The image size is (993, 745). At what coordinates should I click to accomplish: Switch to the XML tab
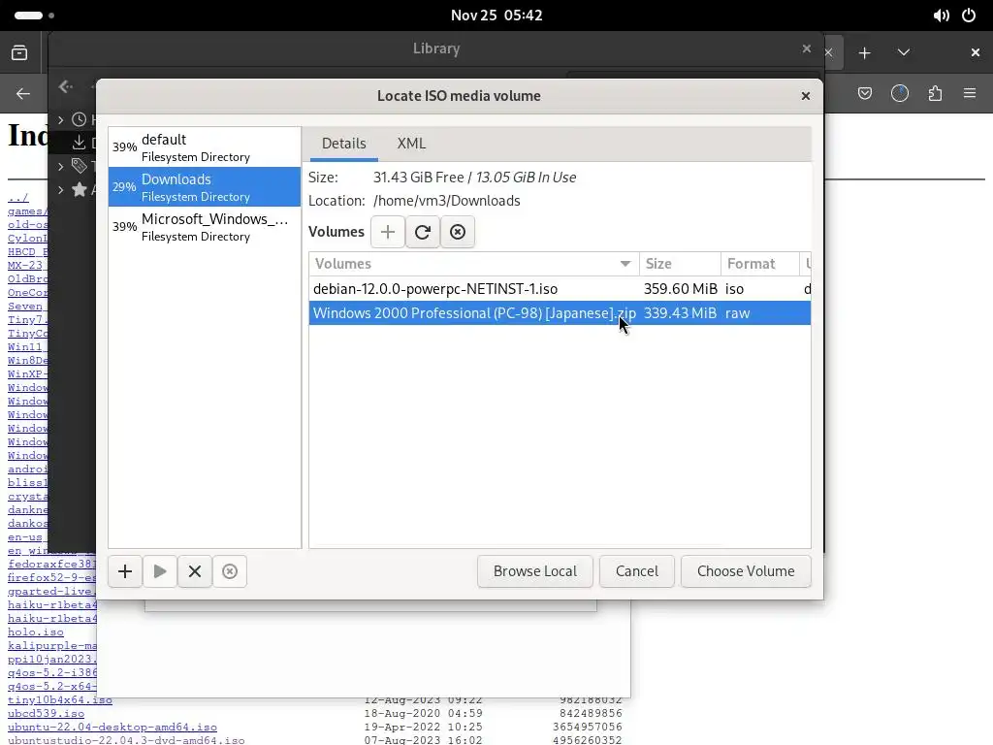pos(411,144)
